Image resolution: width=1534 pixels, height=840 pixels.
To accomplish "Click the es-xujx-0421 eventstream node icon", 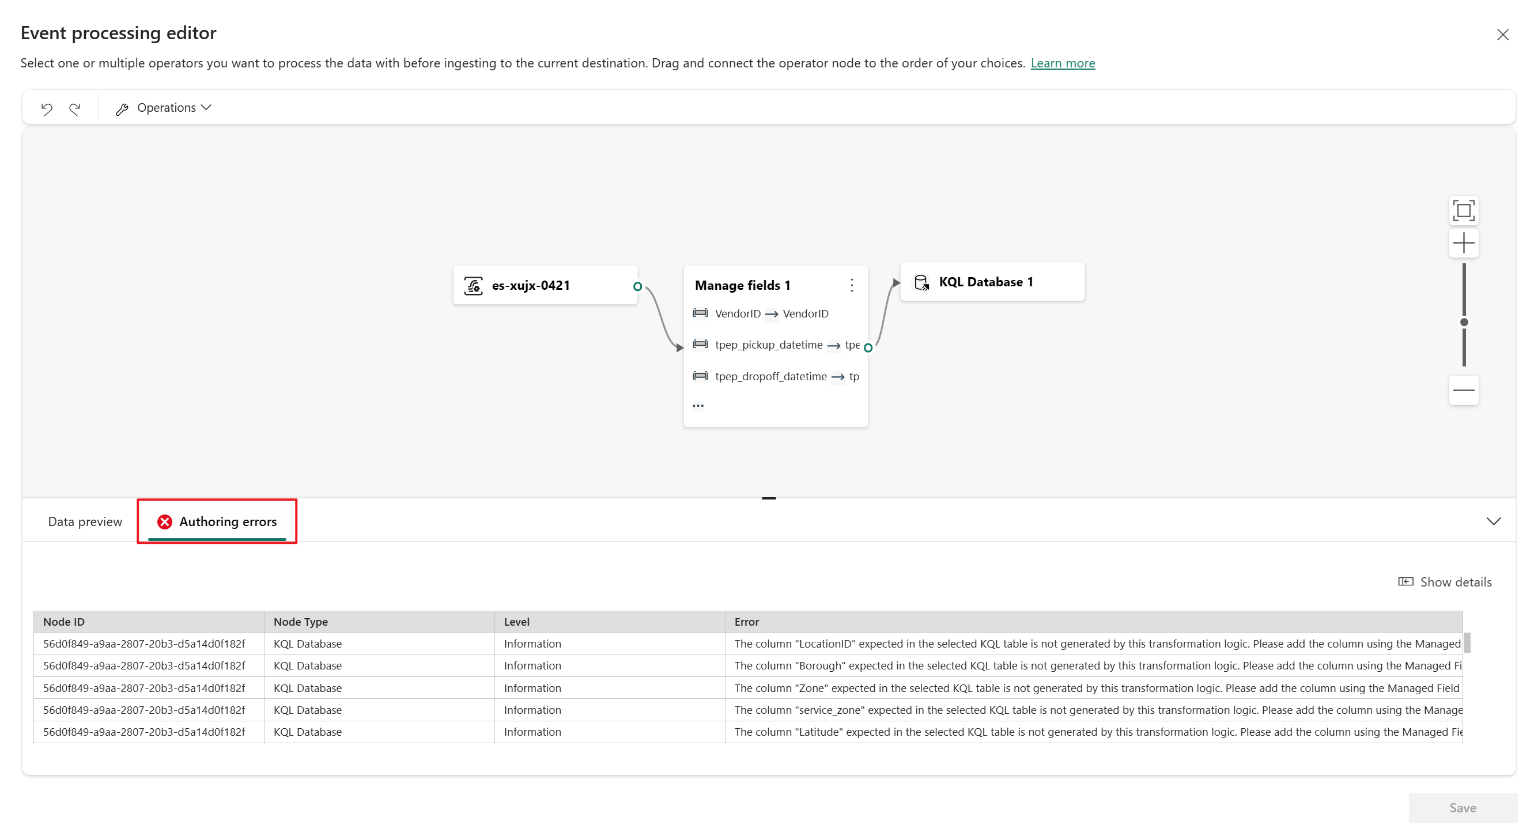I will [474, 285].
